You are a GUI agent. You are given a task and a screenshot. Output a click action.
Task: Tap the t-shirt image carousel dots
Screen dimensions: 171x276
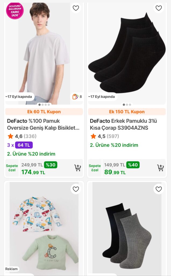point(44,105)
